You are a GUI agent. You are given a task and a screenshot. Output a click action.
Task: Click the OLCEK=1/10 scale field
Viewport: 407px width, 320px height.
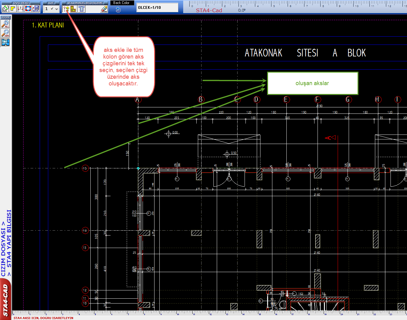coord(157,8)
